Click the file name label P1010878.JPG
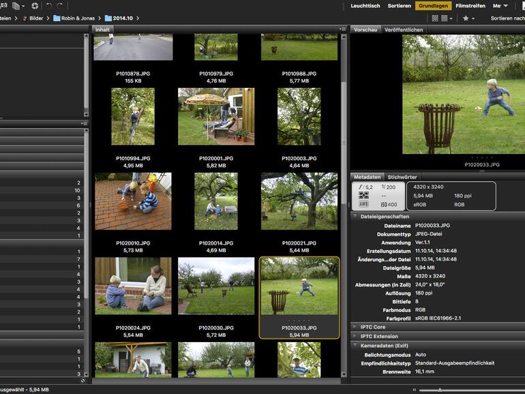This screenshot has height=394, width=525. 133,74
